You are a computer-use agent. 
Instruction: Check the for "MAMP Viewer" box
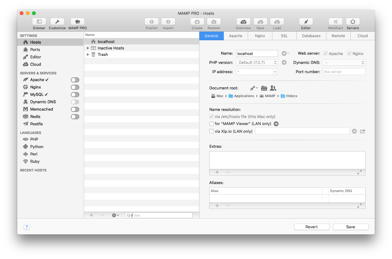[x=211, y=124]
